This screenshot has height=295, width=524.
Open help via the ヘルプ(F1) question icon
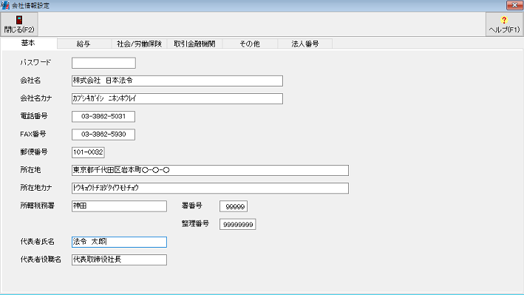point(504,20)
